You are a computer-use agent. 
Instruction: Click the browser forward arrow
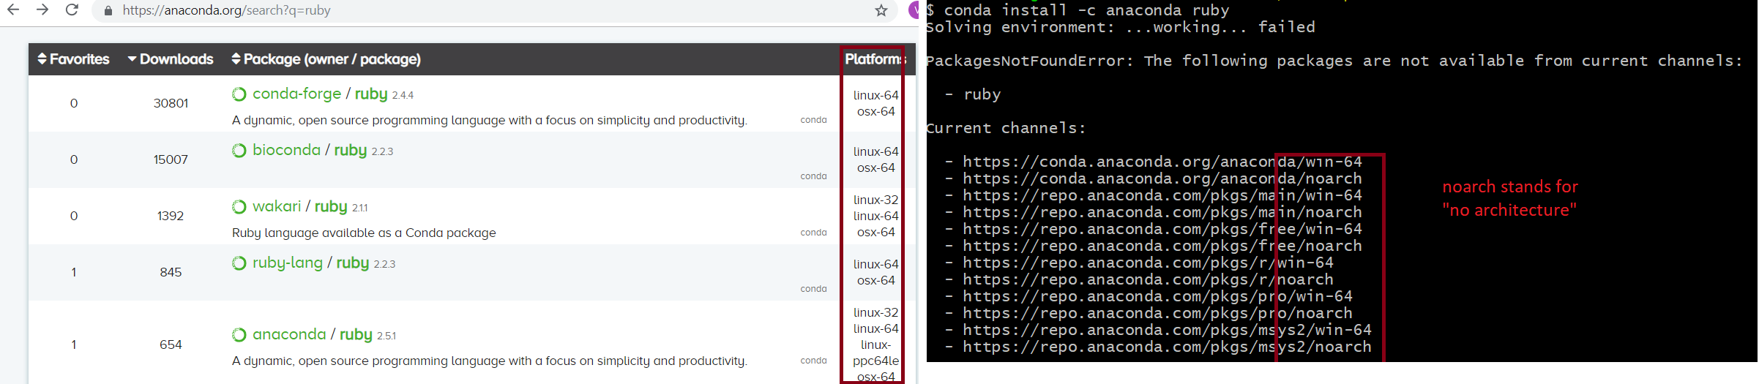pos(42,10)
